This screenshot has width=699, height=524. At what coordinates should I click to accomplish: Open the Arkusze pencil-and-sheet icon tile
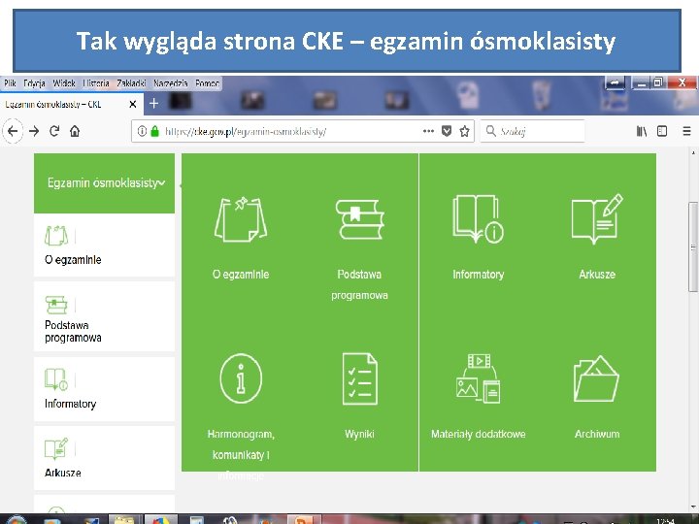coord(597,218)
